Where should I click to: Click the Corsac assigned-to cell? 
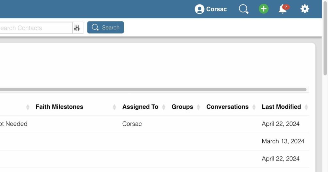[x=132, y=124]
